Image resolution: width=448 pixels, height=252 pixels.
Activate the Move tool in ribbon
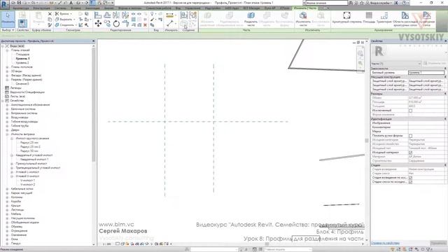click(98, 24)
